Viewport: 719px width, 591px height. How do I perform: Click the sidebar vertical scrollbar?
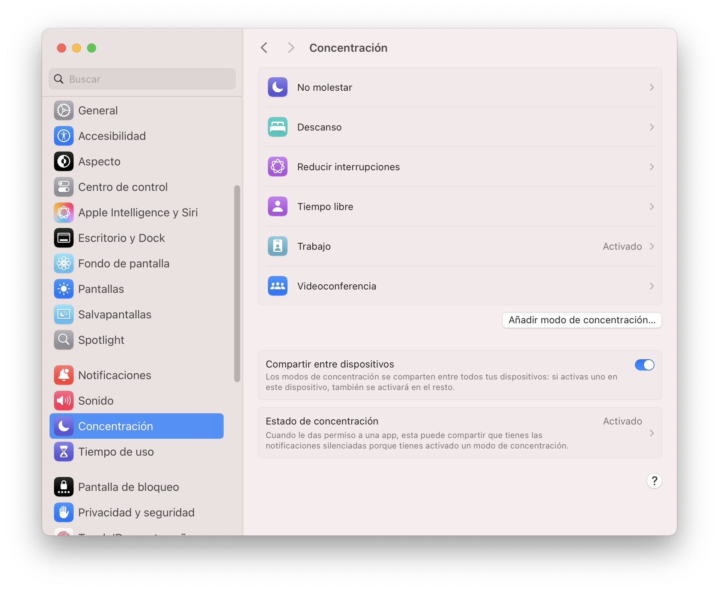237,283
